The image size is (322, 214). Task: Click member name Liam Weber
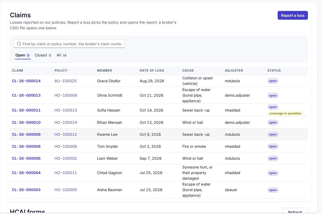coord(107,158)
